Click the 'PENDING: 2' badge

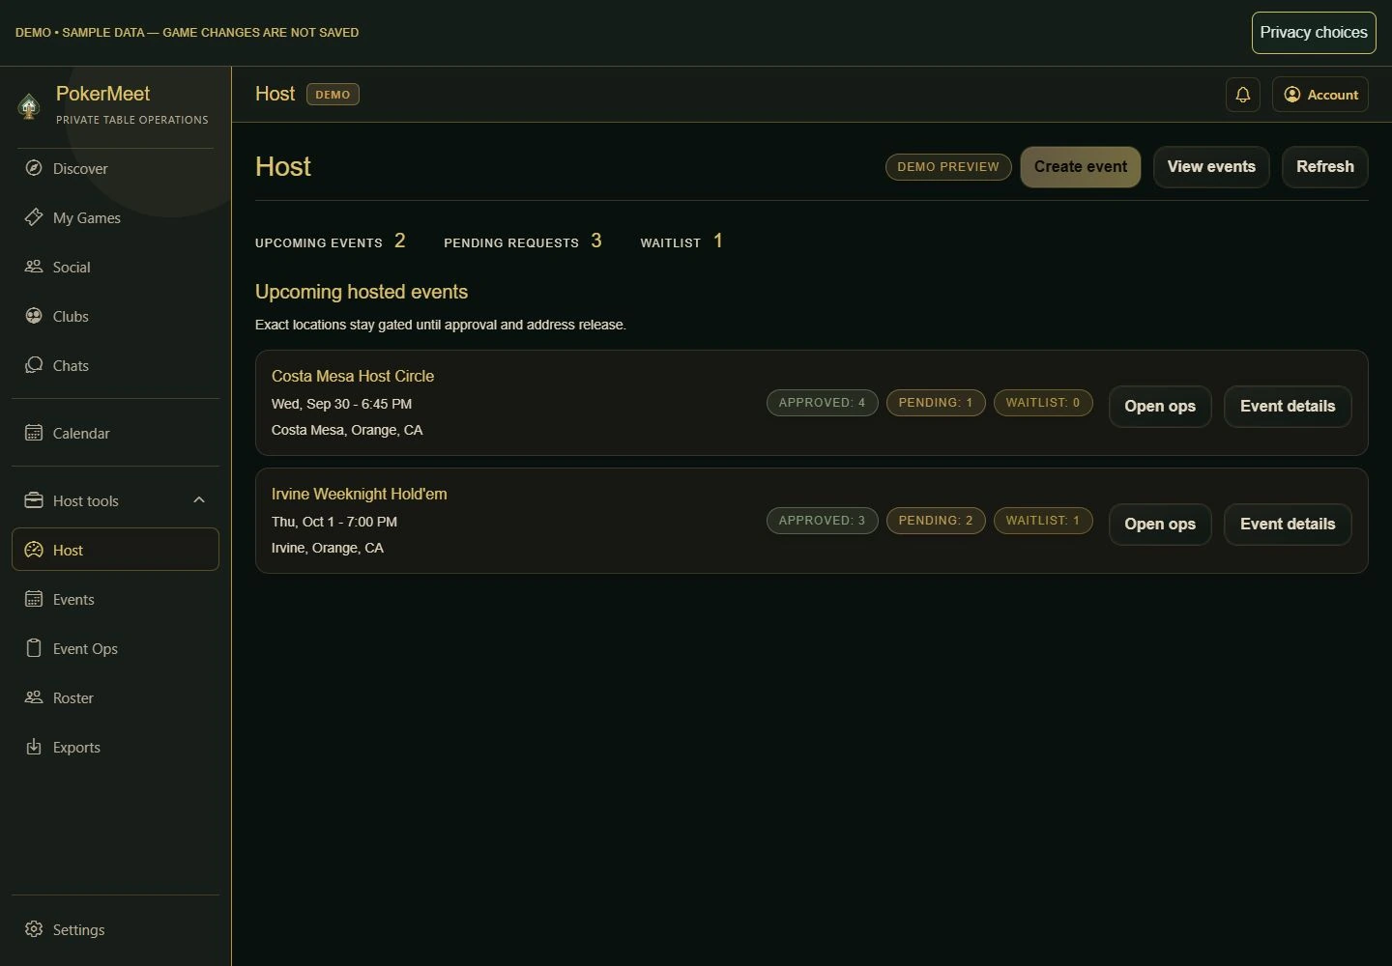[936, 521]
